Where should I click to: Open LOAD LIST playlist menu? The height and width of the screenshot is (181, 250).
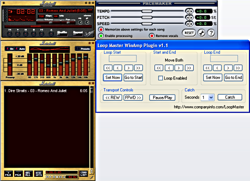coord(83,174)
